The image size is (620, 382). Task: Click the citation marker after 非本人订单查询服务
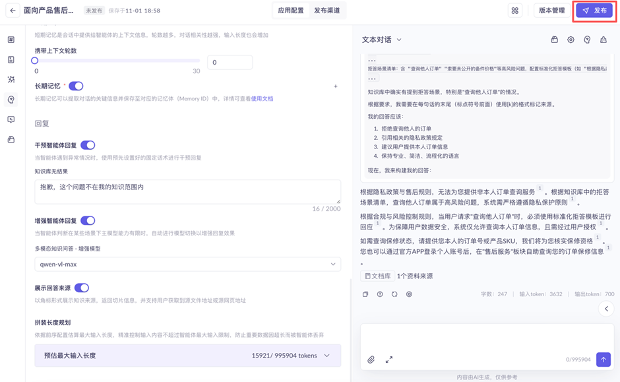pyautogui.click(x=540, y=188)
